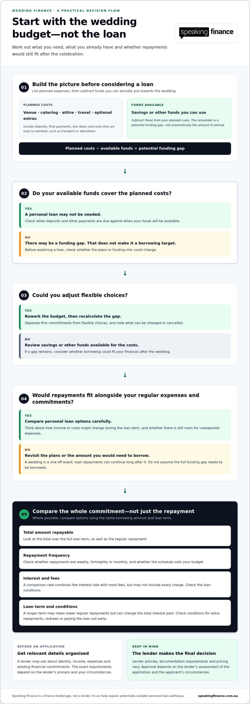Click the green step 05 badge
Image resolution: width=250 pixels, height=704 pixels.
(24, 514)
